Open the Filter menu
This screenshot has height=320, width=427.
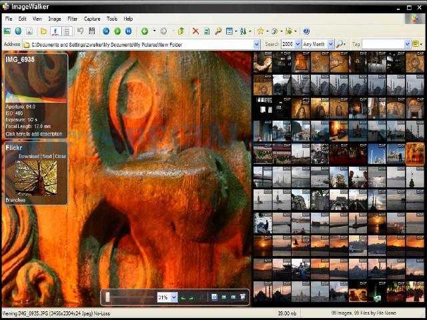coord(72,19)
